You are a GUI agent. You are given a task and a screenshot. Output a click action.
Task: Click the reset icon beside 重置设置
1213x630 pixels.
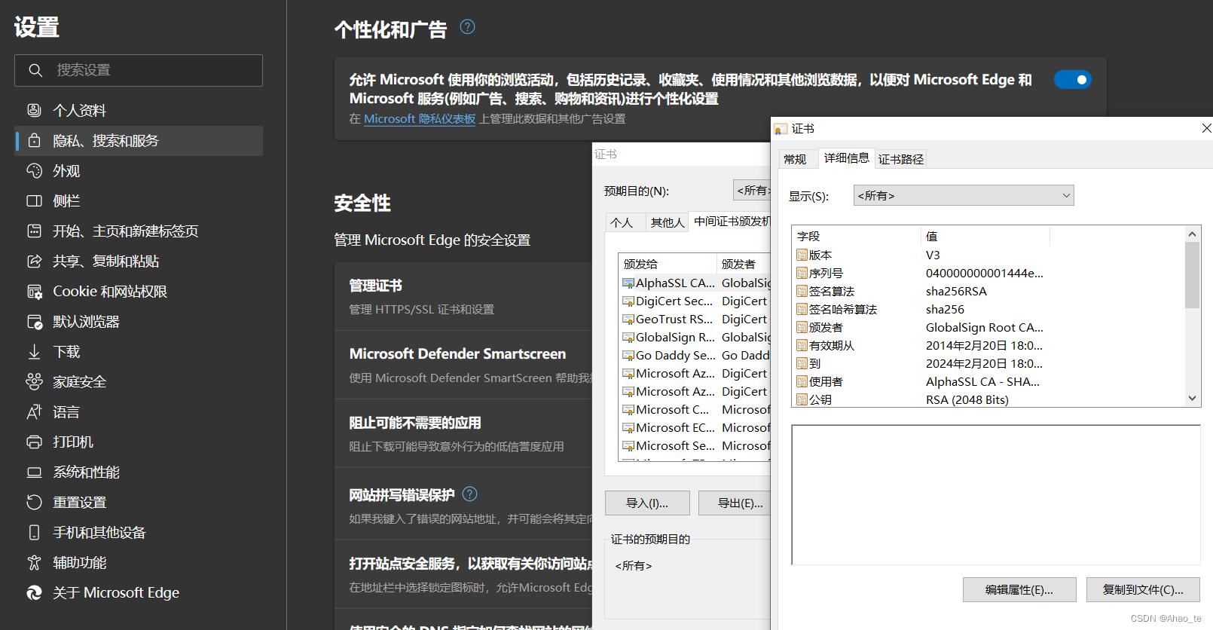(34, 502)
